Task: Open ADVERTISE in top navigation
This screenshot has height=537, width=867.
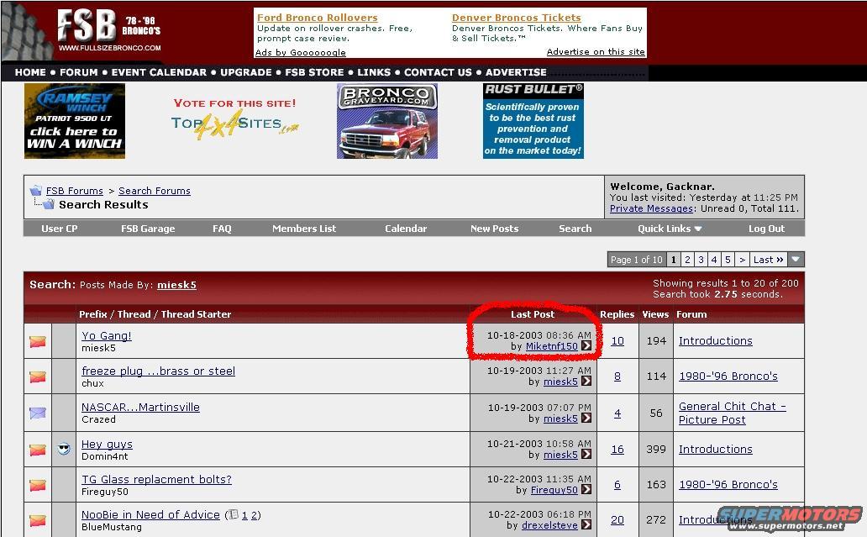Action: (516, 72)
